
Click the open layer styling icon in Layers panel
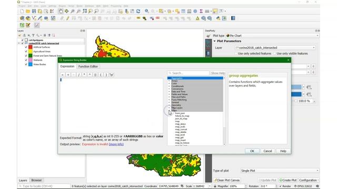point(20,35)
